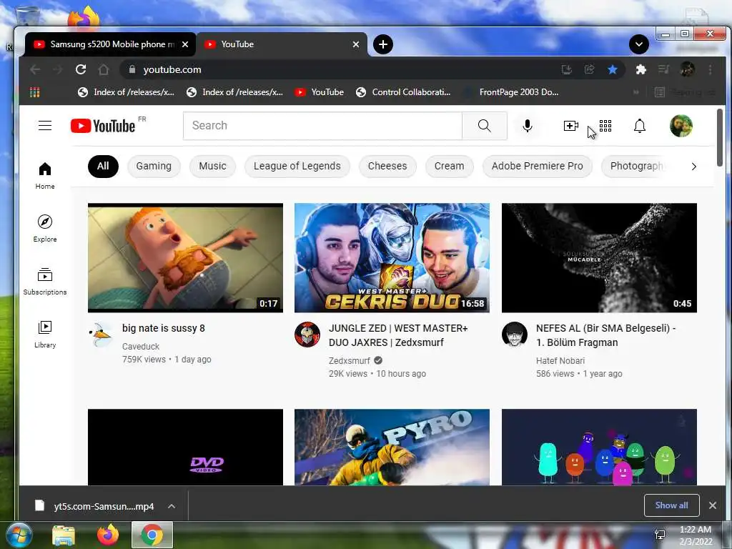This screenshot has width=732, height=549.
Task: Open a new tab with plus button
Action: point(383,44)
